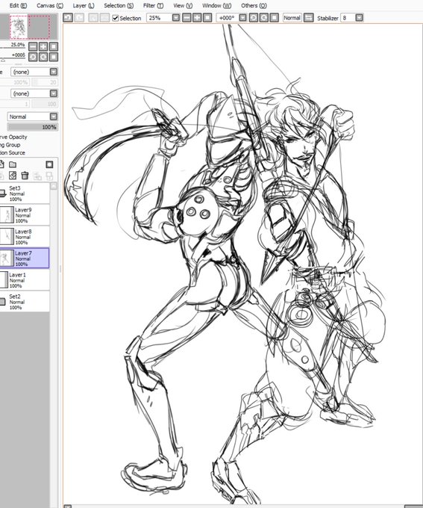Image resolution: width=423 pixels, height=508 pixels.
Task: Rotate the canvas clockwise in the top toolbar
Action: click(x=264, y=17)
